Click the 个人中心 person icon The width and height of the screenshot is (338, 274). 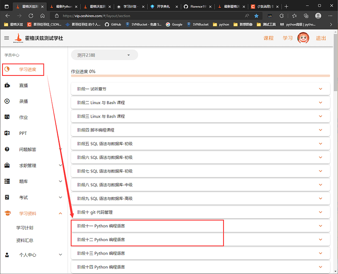click(7, 255)
